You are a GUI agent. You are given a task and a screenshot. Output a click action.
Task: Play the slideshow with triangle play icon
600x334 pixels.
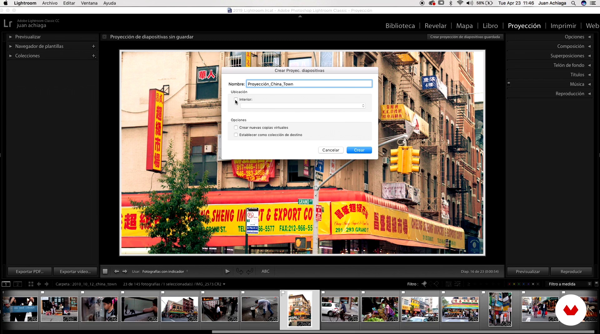click(x=227, y=271)
